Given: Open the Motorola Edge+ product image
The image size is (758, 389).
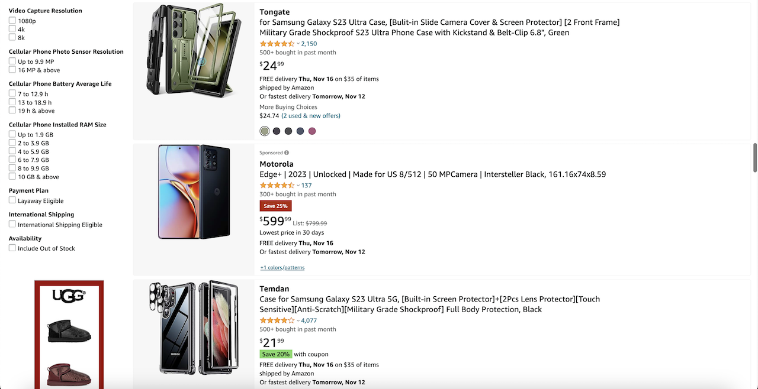Looking at the screenshot, I should [194, 192].
